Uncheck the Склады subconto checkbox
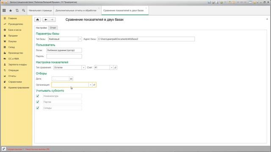271x152 pixels. 38,108
